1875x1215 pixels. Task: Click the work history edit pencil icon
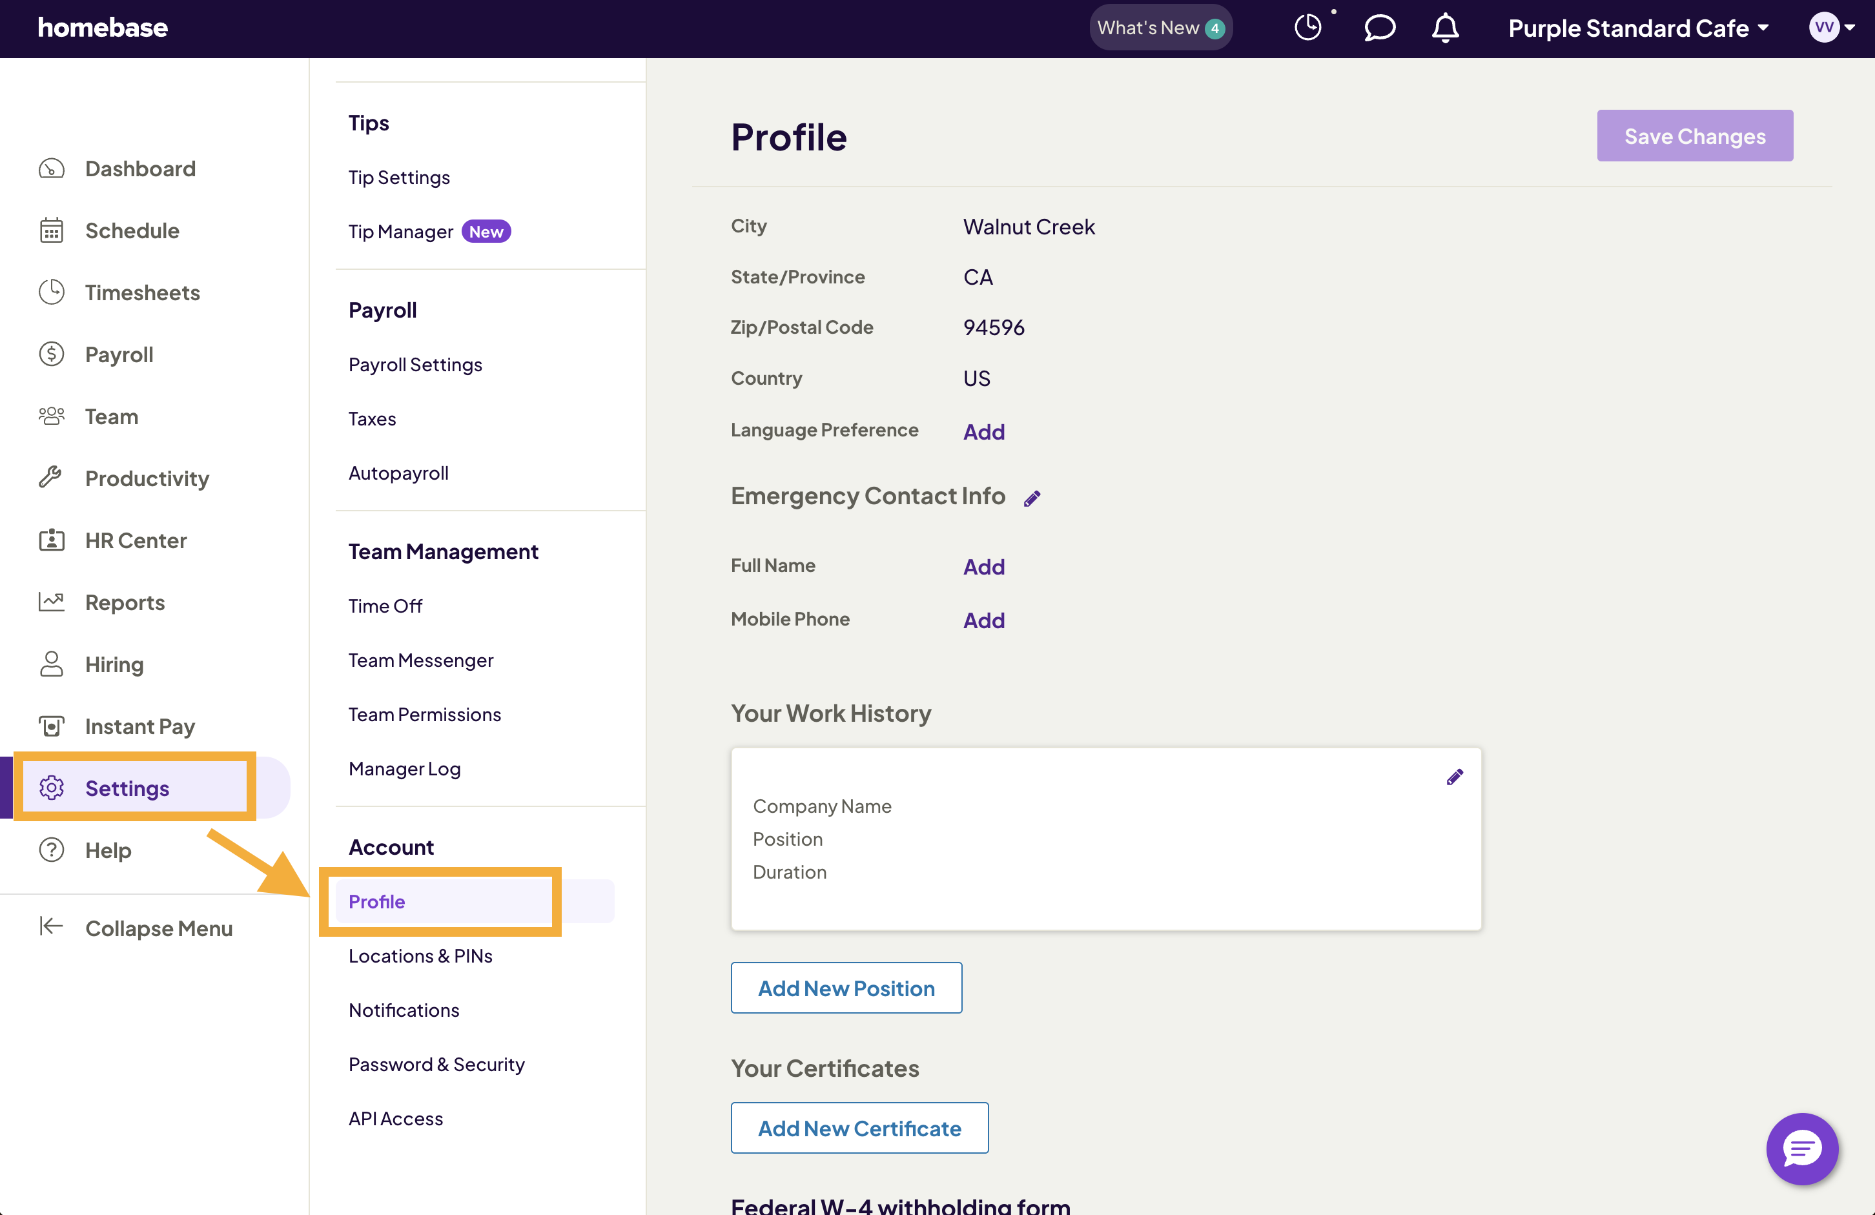[x=1454, y=776]
